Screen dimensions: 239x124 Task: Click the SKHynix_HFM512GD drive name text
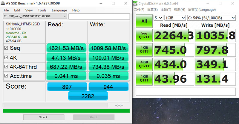pos(23,24)
